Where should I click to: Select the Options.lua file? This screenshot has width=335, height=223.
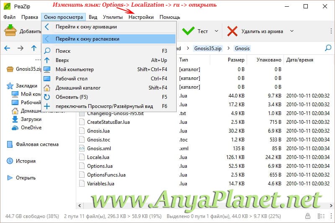coord(100,166)
